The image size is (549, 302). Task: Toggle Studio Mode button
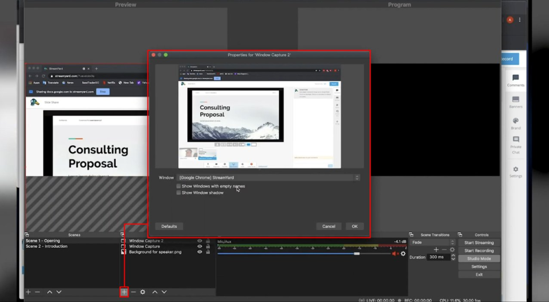point(479,259)
